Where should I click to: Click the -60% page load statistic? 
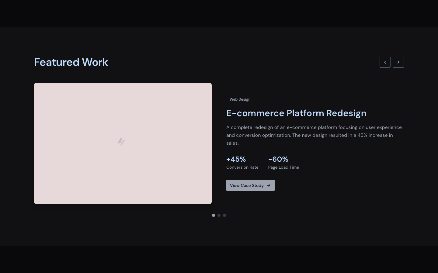[278, 159]
